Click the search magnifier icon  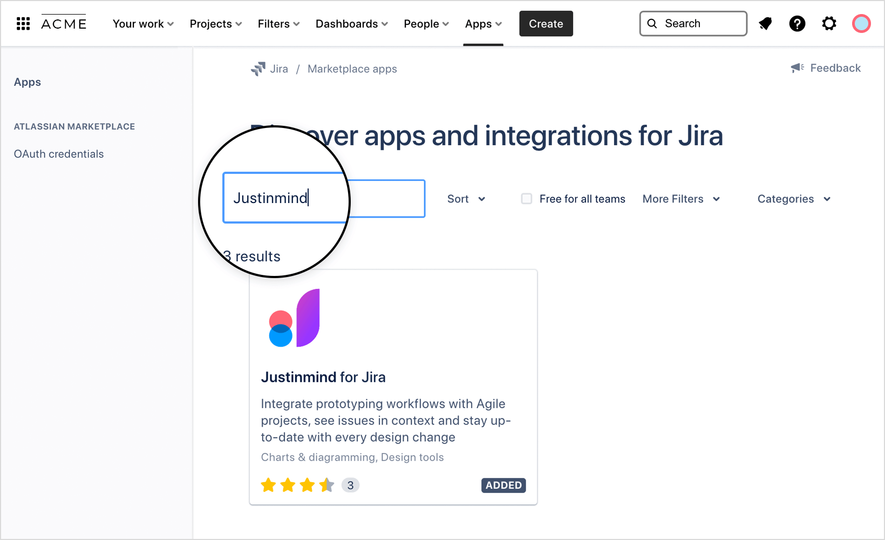[x=652, y=24]
